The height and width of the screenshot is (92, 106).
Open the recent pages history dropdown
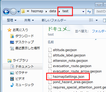pyautogui.click(x=18, y=11)
